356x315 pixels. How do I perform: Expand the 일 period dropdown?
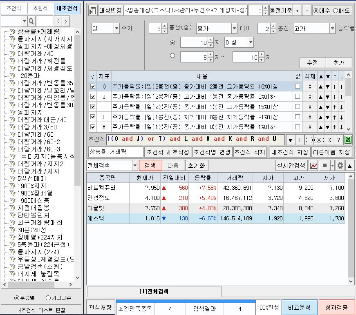tap(116, 29)
